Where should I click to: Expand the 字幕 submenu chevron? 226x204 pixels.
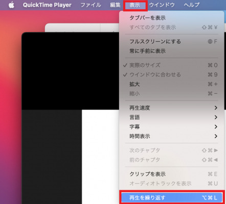point(216,127)
